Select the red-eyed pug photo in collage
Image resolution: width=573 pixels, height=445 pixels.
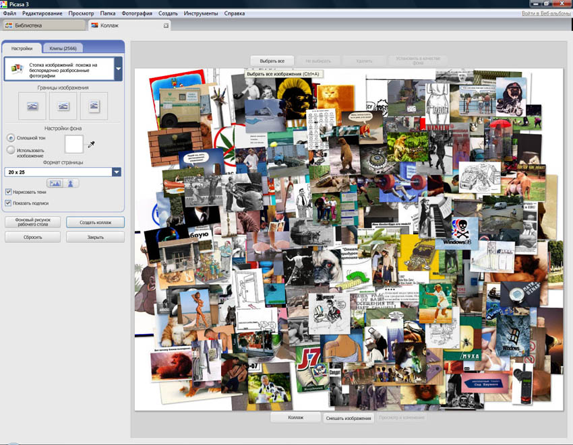coord(328,267)
